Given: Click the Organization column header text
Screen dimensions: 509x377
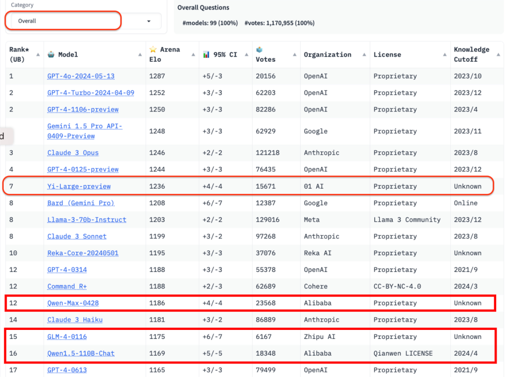Looking at the screenshot, I should [328, 55].
